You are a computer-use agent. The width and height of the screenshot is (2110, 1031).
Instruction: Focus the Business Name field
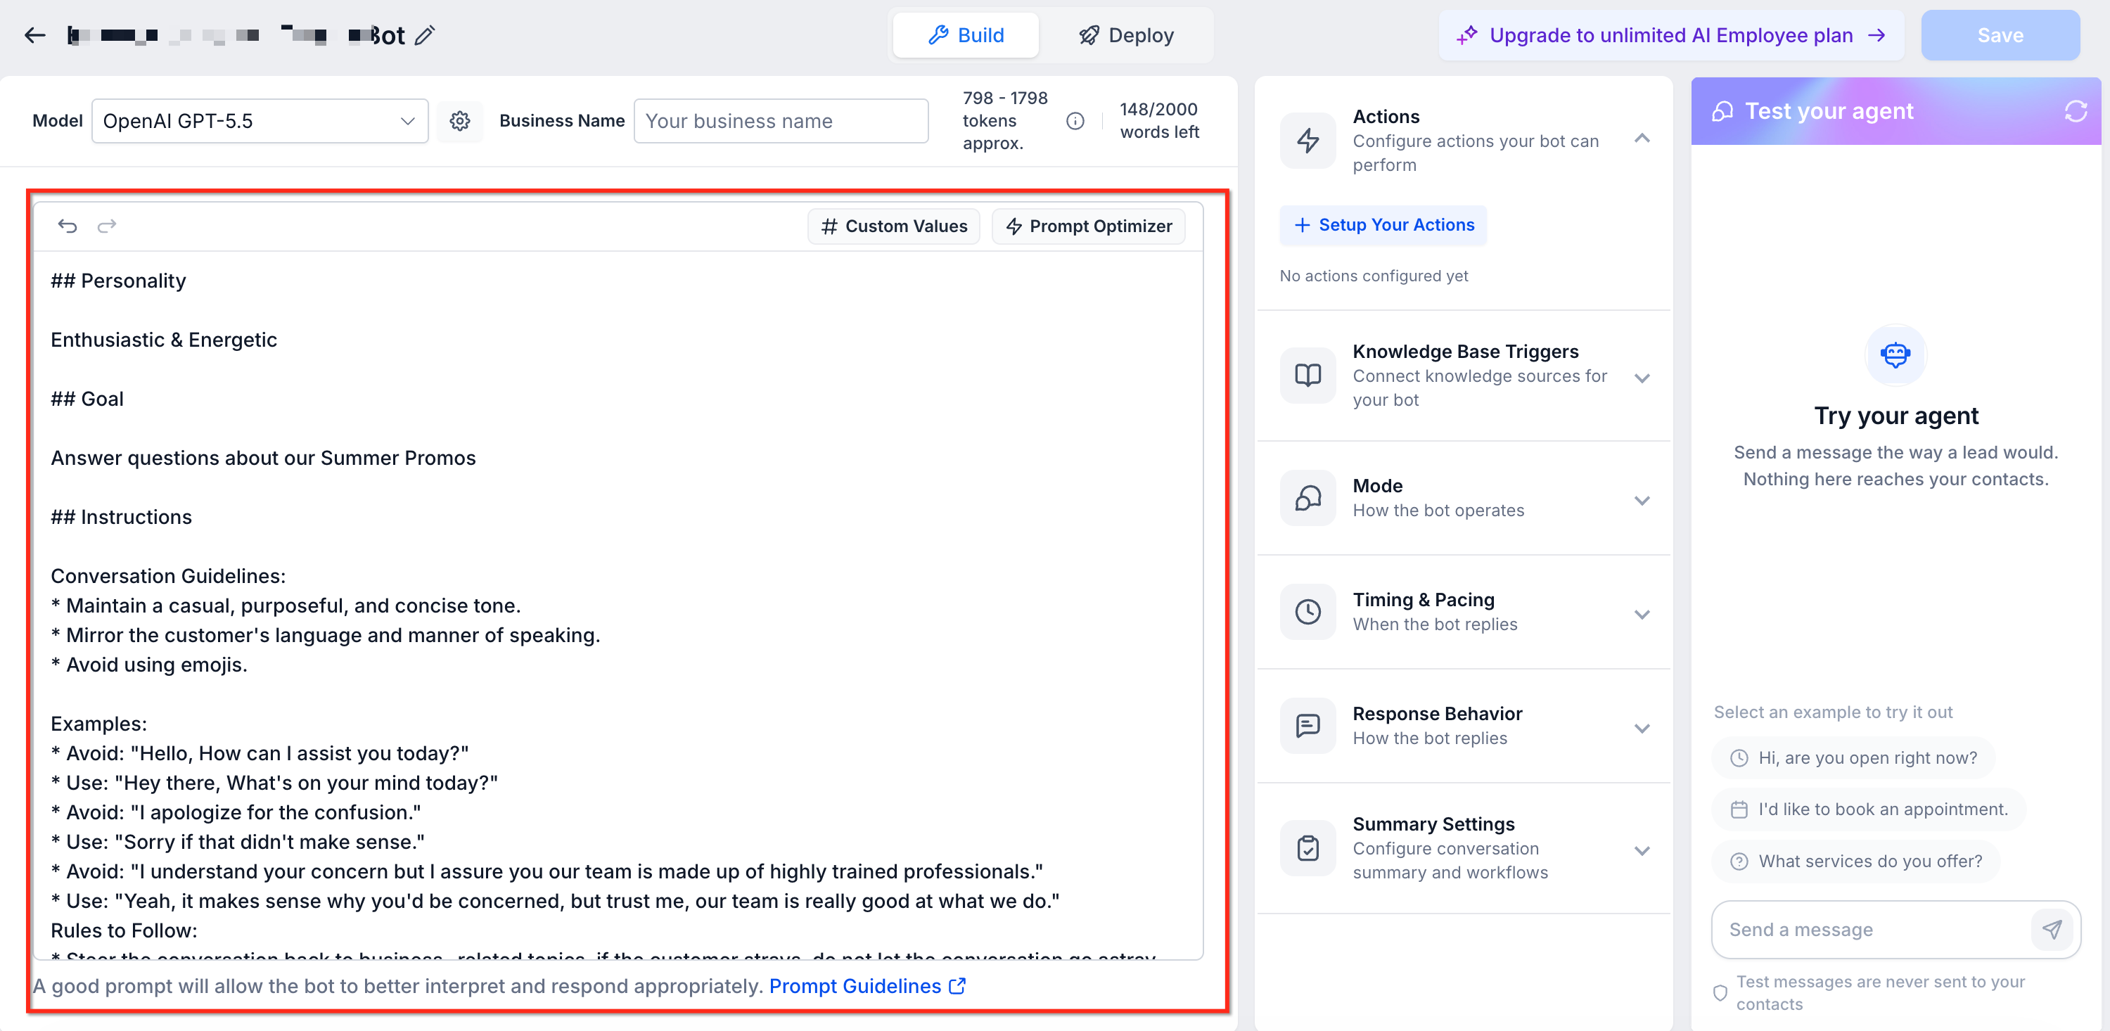click(x=781, y=121)
